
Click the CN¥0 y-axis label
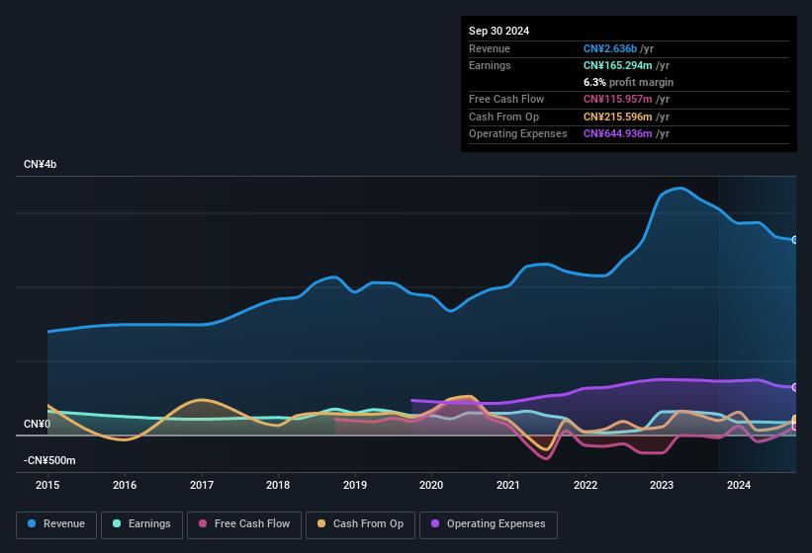click(38, 424)
